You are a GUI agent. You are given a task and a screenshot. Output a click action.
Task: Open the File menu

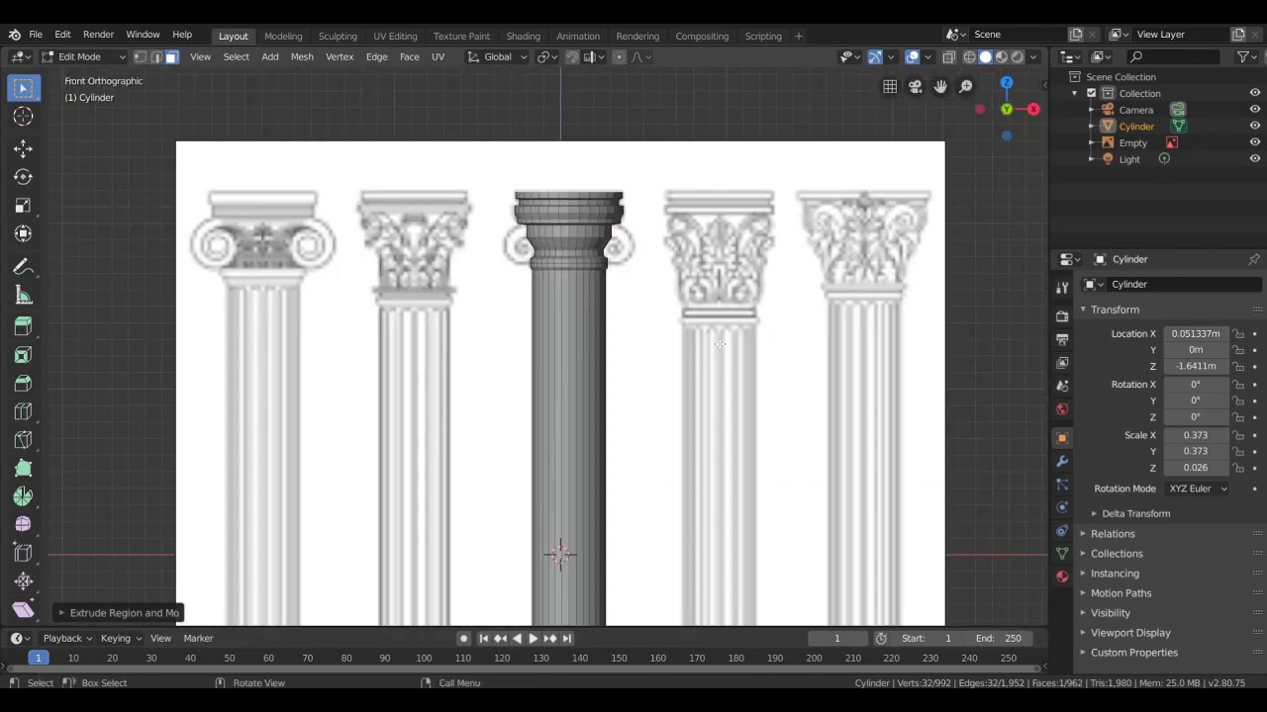pyautogui.click(x=35, y=36)
